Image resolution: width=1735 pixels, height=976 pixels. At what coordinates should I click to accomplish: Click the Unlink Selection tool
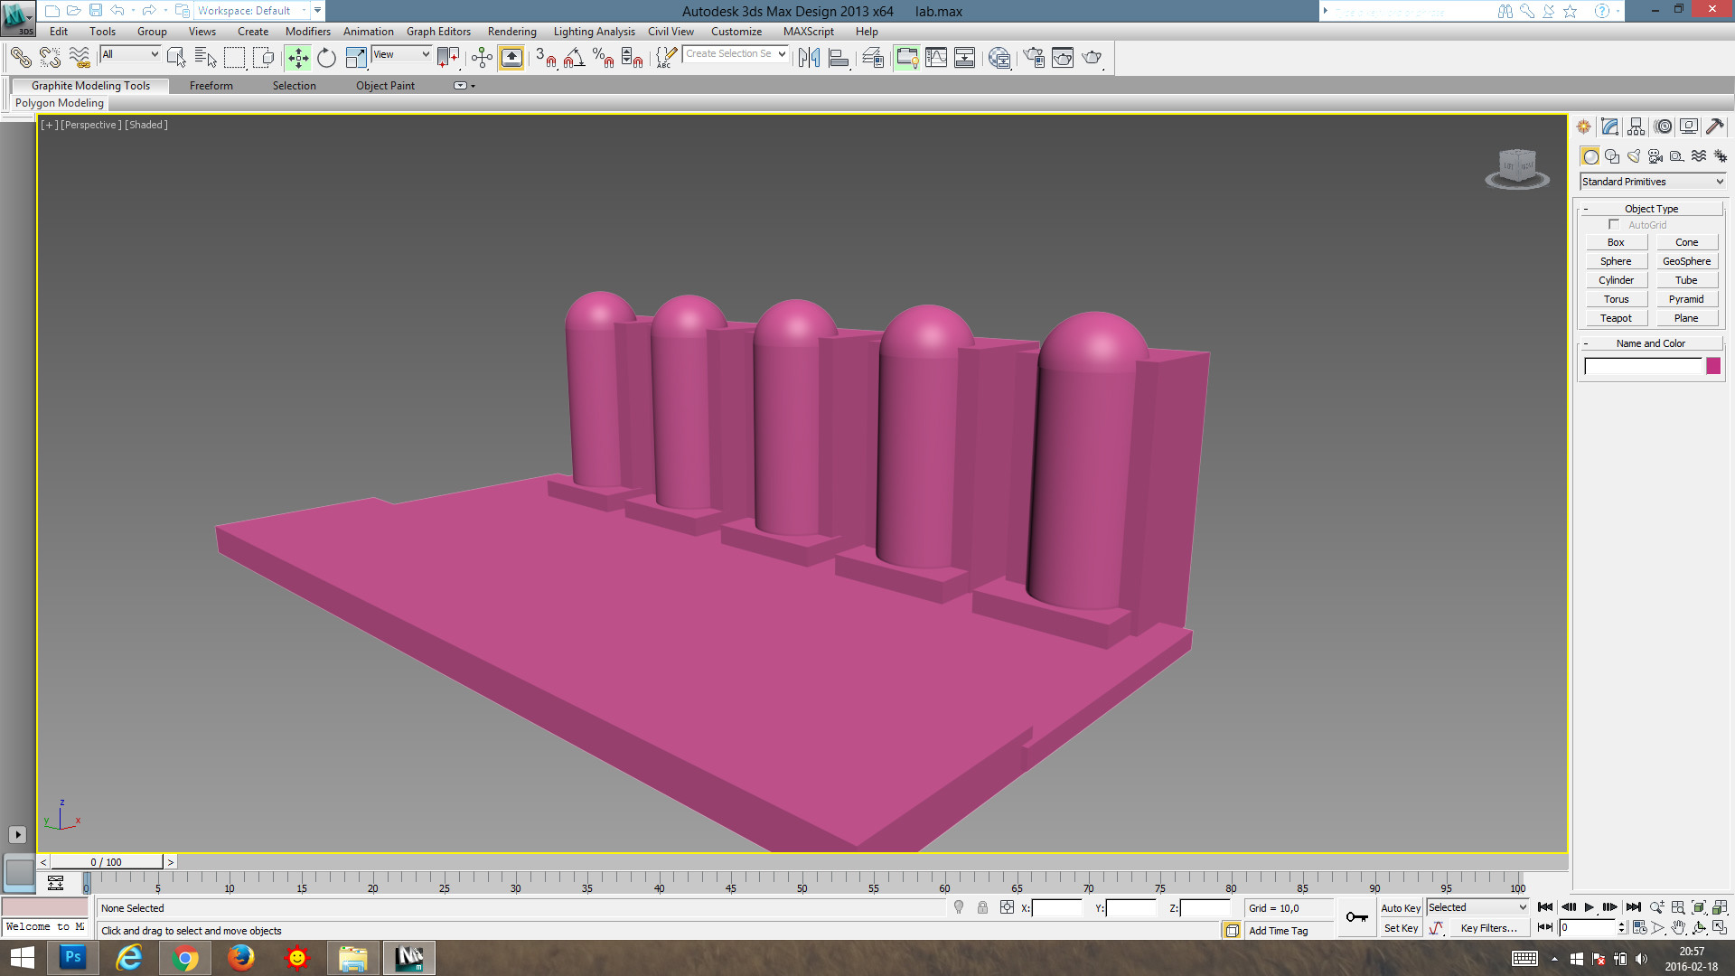point(50,58)
